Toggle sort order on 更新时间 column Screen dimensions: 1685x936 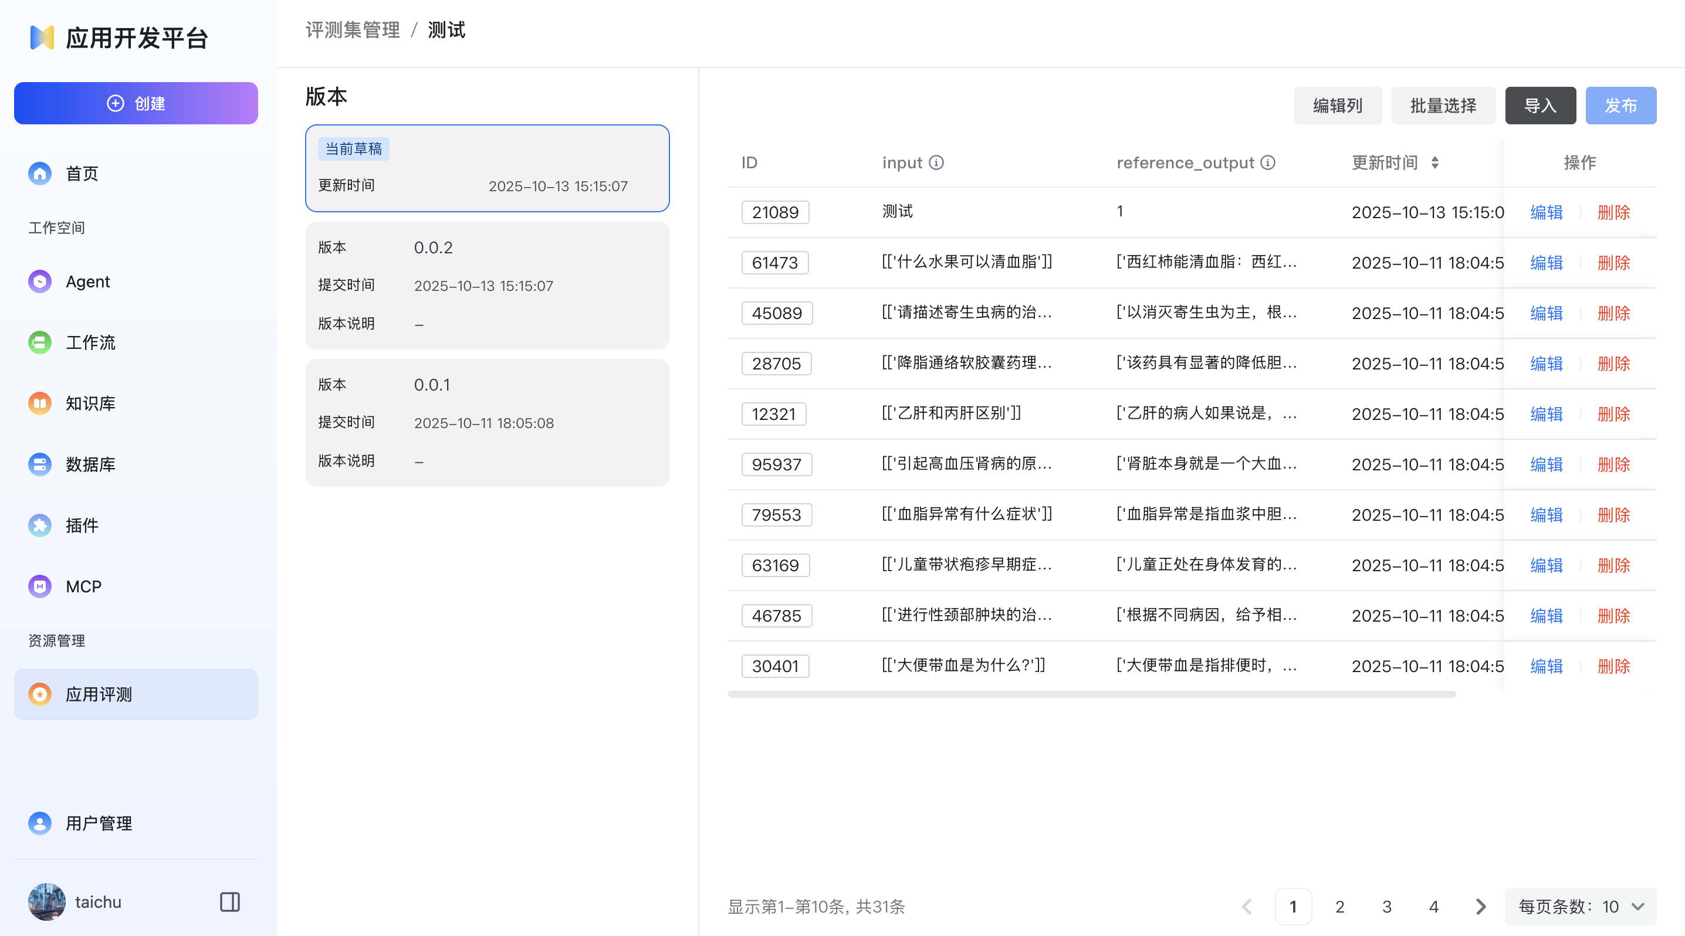coord(1436,163)
